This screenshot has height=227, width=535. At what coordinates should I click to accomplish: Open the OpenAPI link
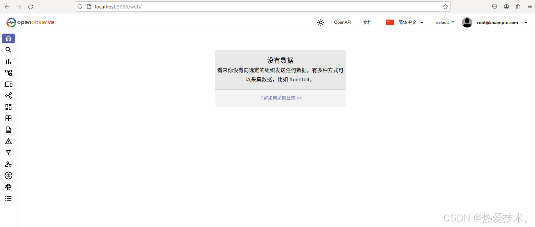[x=343, y=22]
